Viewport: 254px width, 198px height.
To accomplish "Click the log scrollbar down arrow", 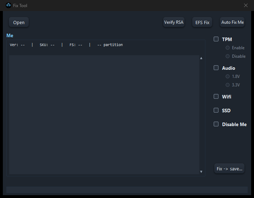I will [x=201, y=172].
